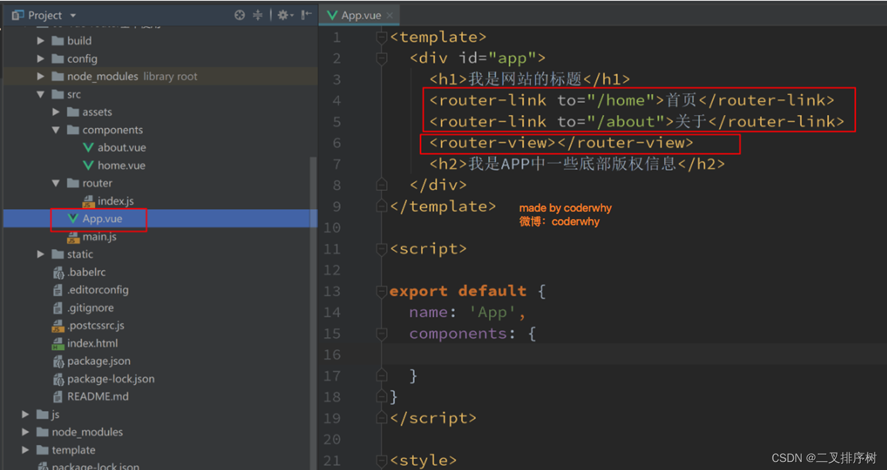Place the cursor on empty line 16
Screen dimensions: 887x470
pyautogui.click(x=634, y=354)
